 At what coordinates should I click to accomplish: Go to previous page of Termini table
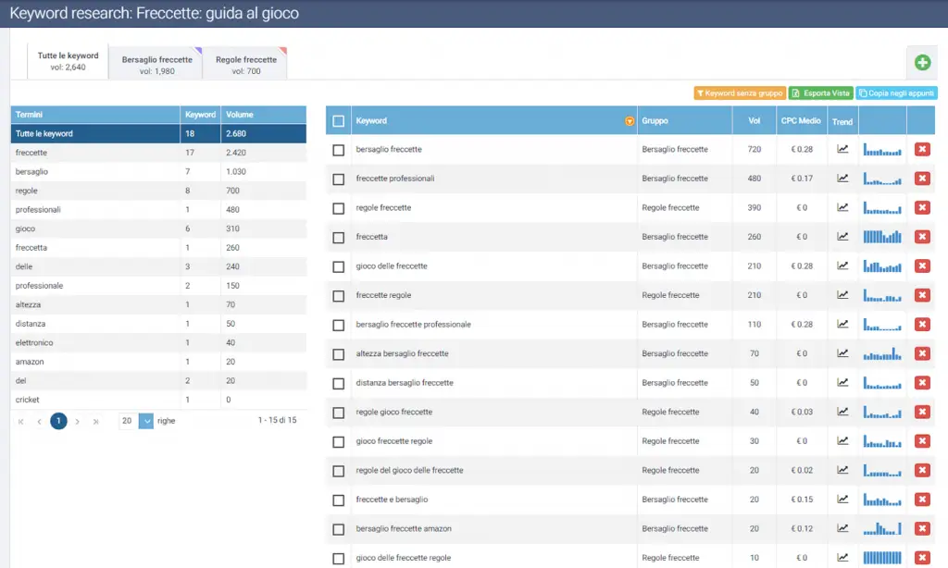(x=39, y=421)
